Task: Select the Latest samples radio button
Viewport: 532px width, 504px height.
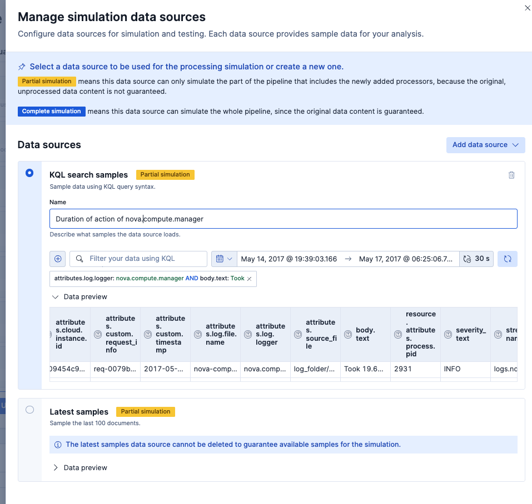Action: (x=29, y=410)
